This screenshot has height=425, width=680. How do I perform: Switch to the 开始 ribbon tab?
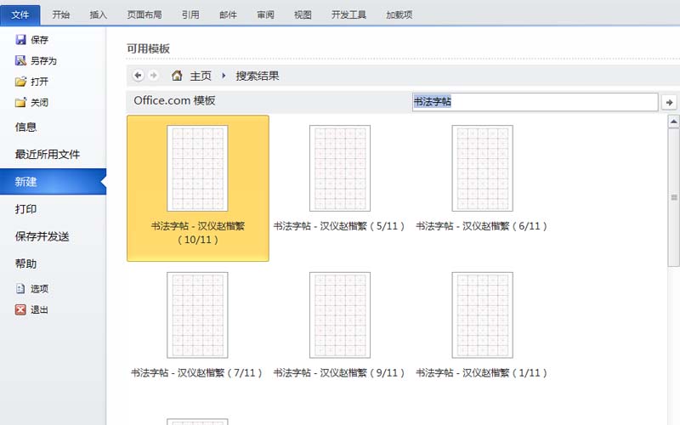[61, 14]
